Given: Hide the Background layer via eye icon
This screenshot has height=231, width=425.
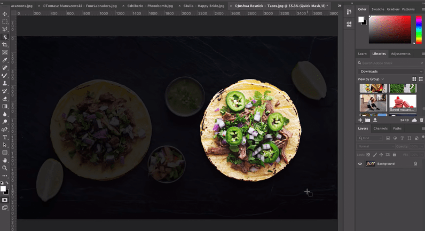Looking at the screenshot, I should click(x=360, y=164).
